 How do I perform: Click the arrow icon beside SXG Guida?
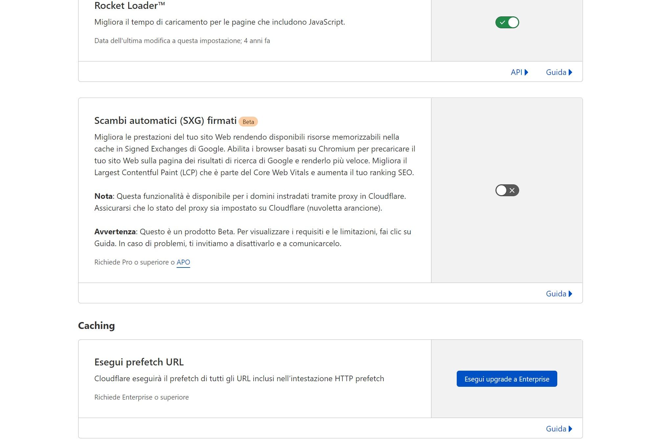[570, 294]
